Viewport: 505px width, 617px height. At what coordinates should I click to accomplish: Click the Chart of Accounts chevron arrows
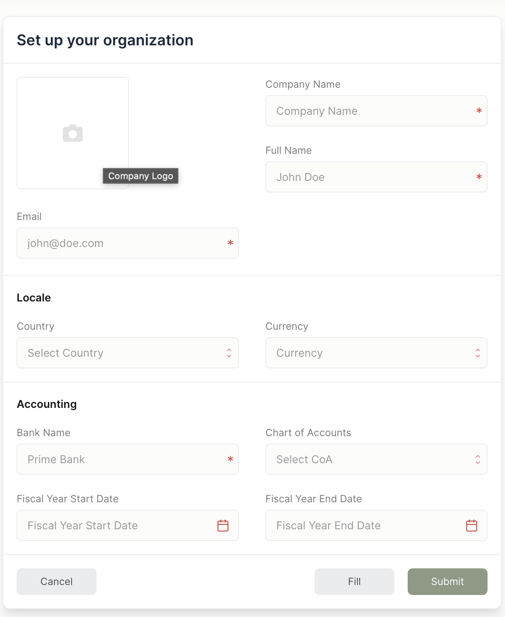478,459
